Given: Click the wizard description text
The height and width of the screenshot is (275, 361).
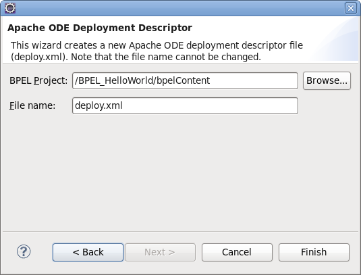Looking at the screenshot, I should coord(157,51).
